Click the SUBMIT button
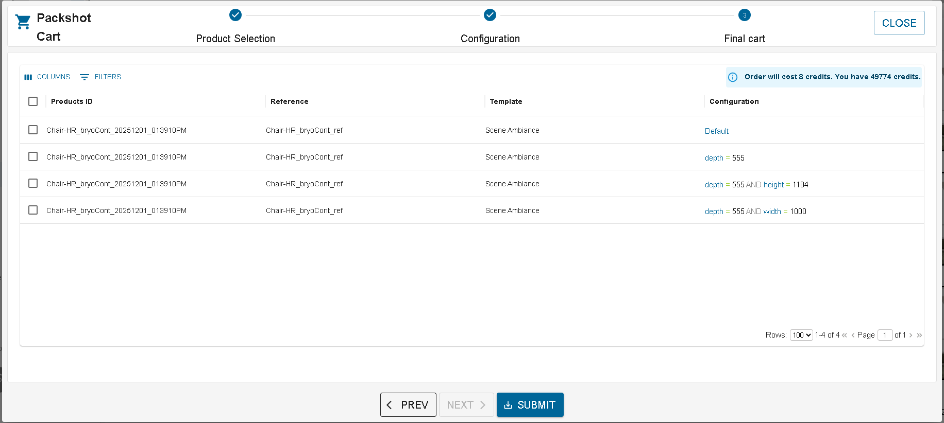The width and height of the screenshot is (944, 423). coord(530,404)
